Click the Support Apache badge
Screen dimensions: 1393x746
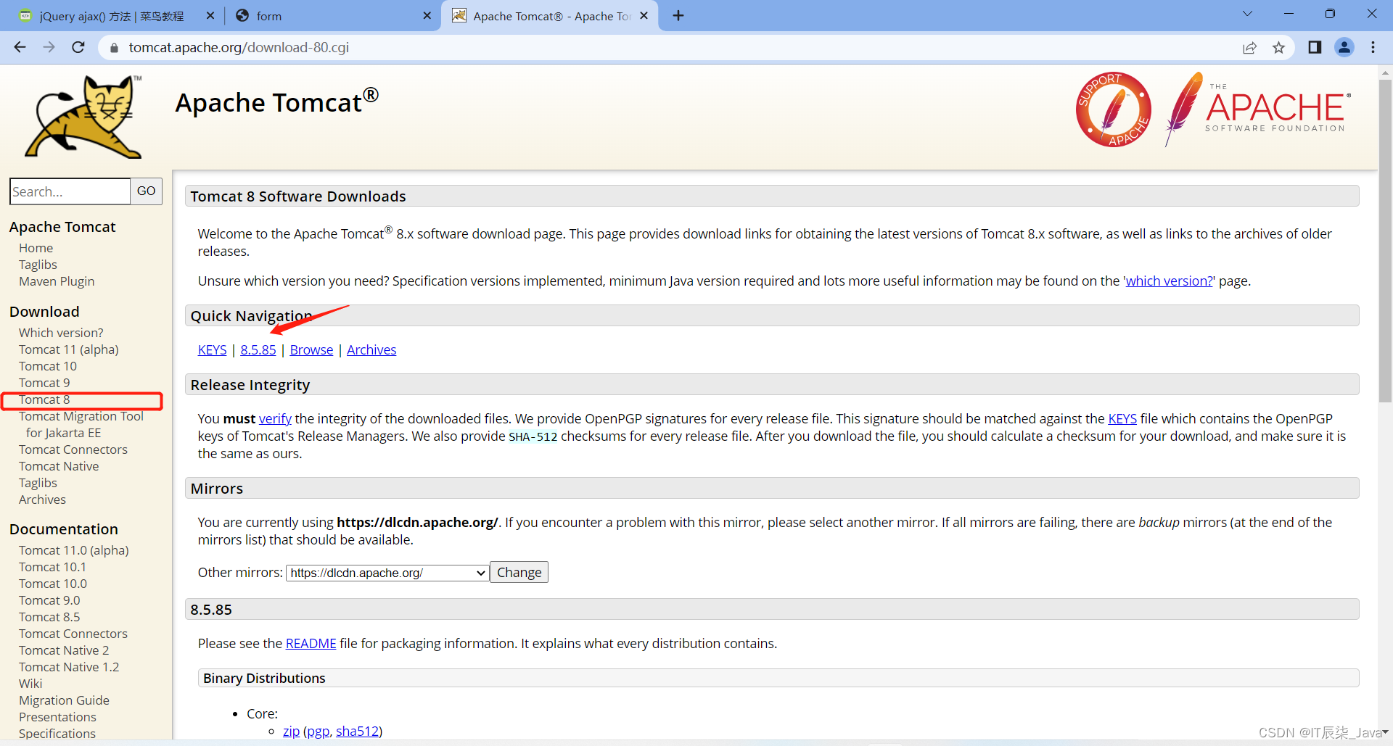tap(1114, 109)
